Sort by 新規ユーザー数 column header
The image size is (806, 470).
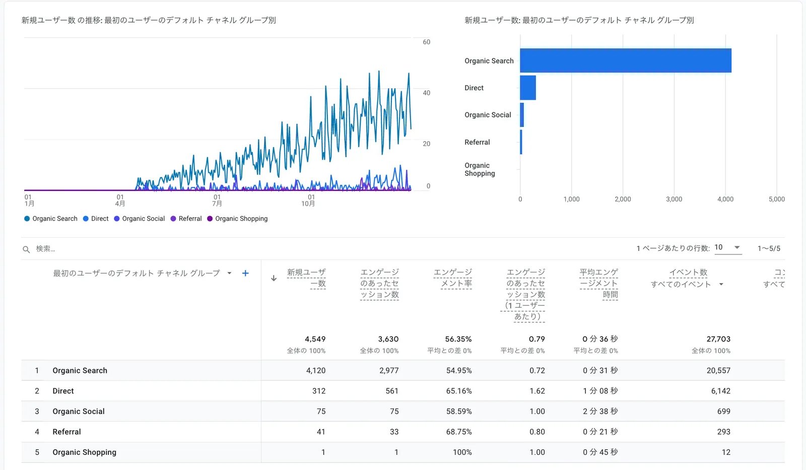pyautogui.click(x=306, y=278)
